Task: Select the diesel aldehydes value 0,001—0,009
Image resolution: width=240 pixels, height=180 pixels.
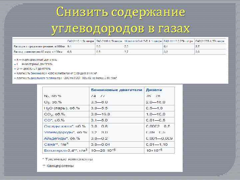Action: coord(159,139)
